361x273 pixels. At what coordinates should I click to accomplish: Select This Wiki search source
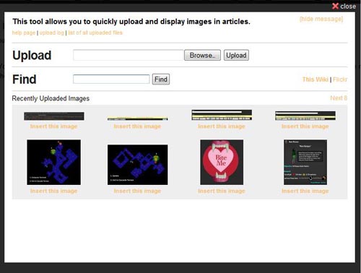316,79
